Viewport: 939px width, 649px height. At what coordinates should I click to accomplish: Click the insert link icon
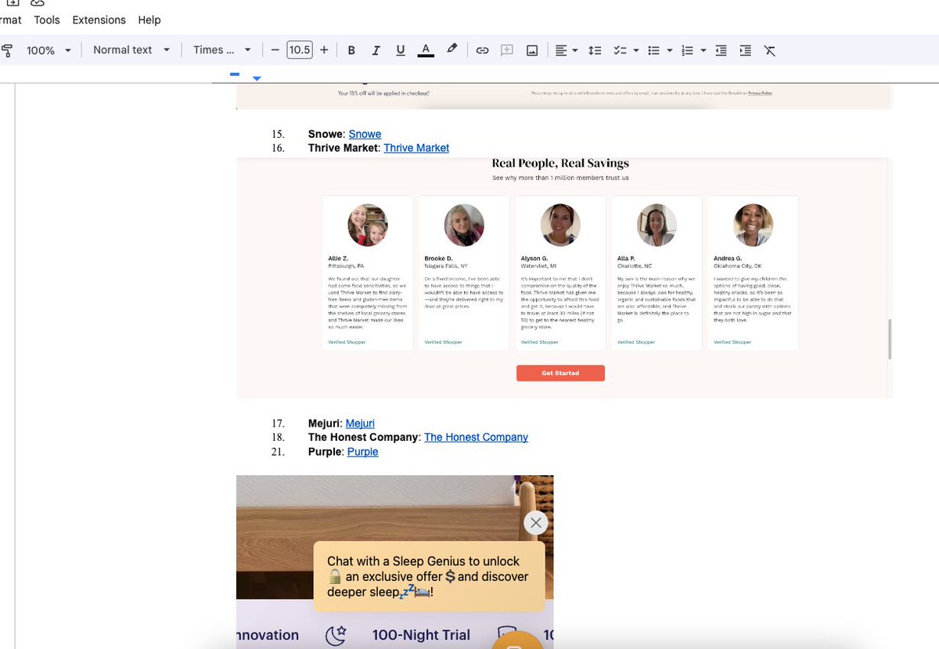click(x=483, y=50)
